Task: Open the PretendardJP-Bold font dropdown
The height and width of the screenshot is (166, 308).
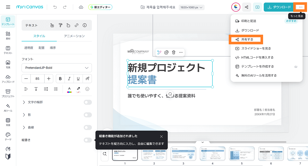Action: coord(56,68)
